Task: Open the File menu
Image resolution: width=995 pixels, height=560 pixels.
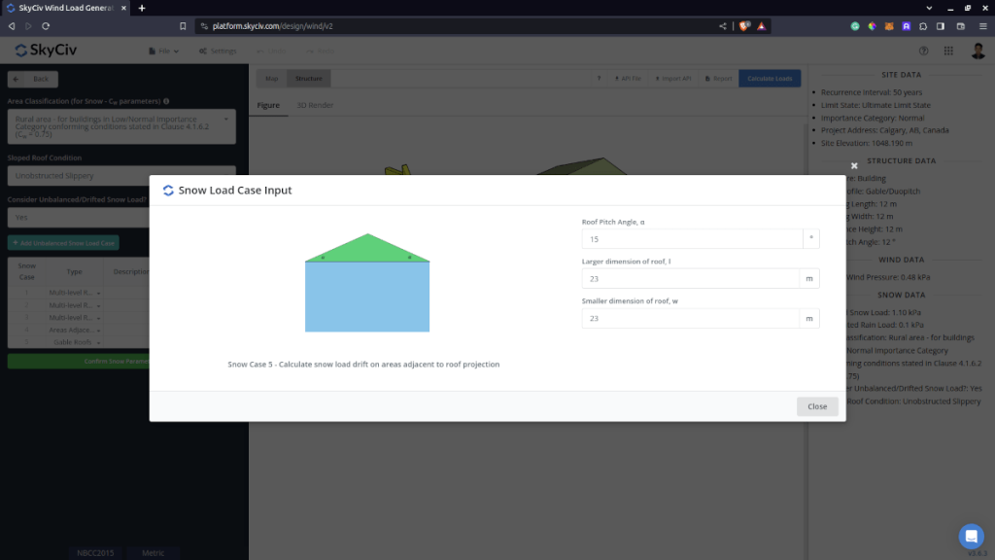Action: coord(165,51)
